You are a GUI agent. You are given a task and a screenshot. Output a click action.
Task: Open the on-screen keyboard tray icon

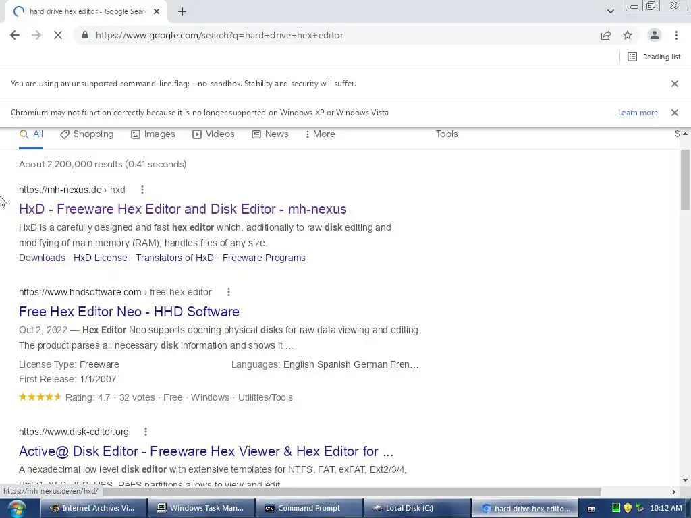(x=591, y=509)
